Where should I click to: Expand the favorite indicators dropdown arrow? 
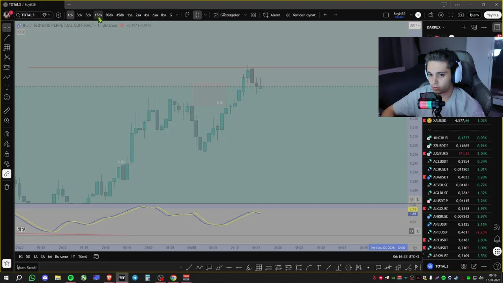(246, 15)
